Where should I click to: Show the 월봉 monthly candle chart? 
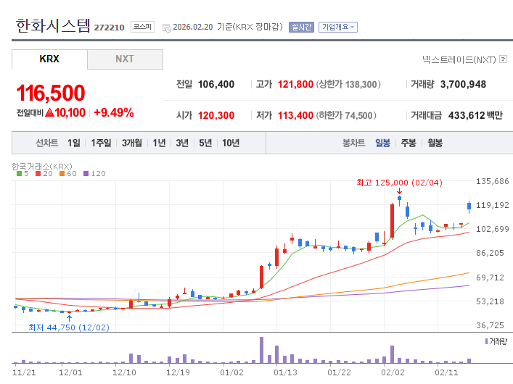coord(435,143)
